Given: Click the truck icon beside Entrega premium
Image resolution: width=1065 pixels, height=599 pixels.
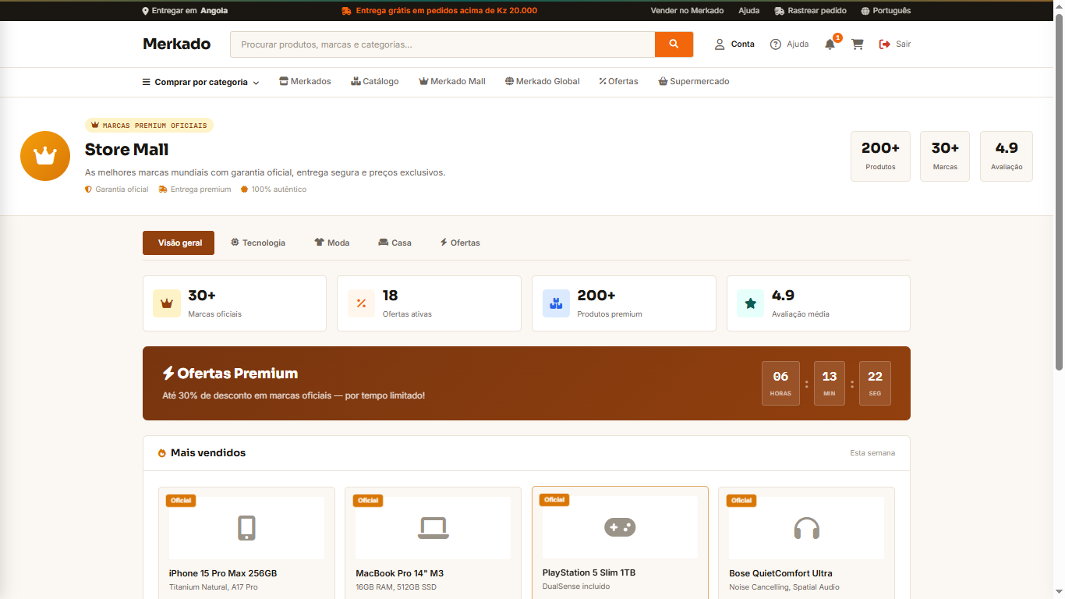Looking at the screenshot, I should coord(163,190).
